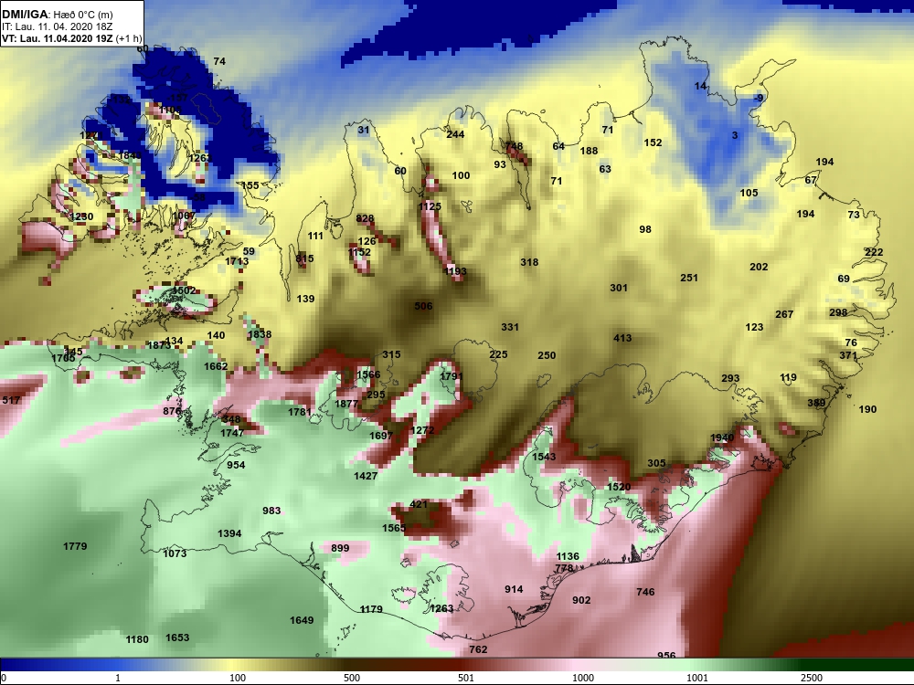Click the legend label "1001"
This screenshot has width=914, height=685.
[697, 678]
